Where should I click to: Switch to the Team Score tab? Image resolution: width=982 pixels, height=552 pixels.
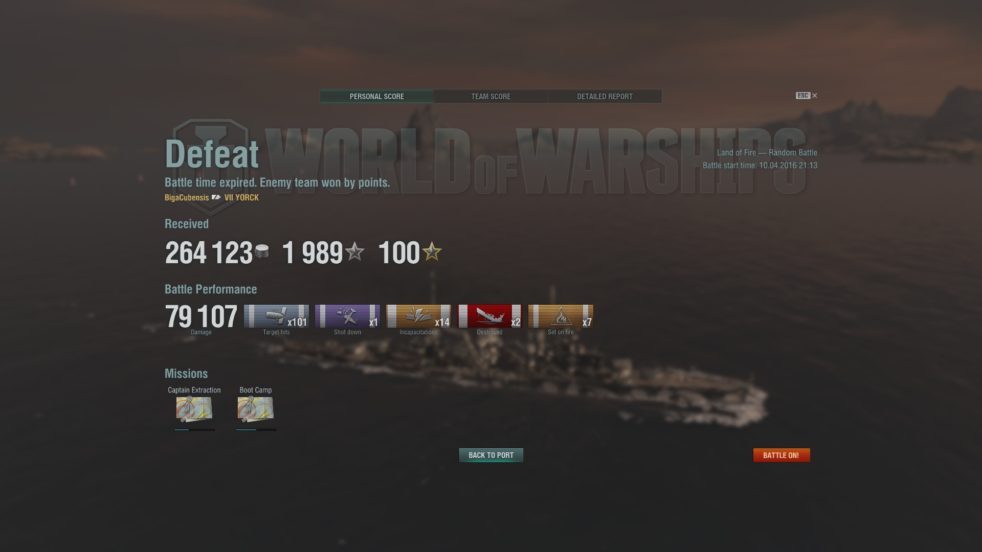(x=490, y=97)
